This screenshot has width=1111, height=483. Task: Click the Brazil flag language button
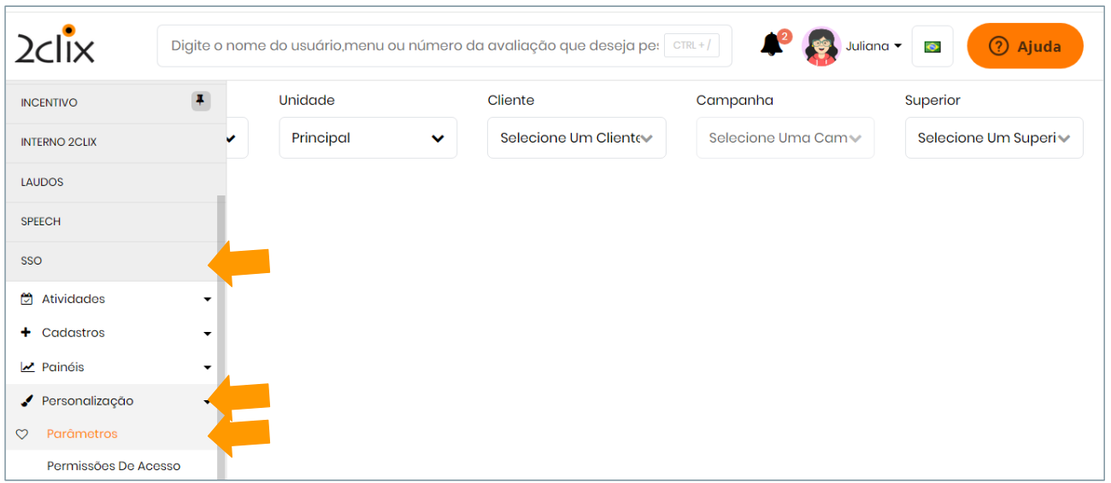click(x=932, y=46)
